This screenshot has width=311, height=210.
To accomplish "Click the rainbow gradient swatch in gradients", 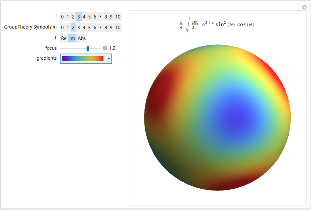I will 83,59.
